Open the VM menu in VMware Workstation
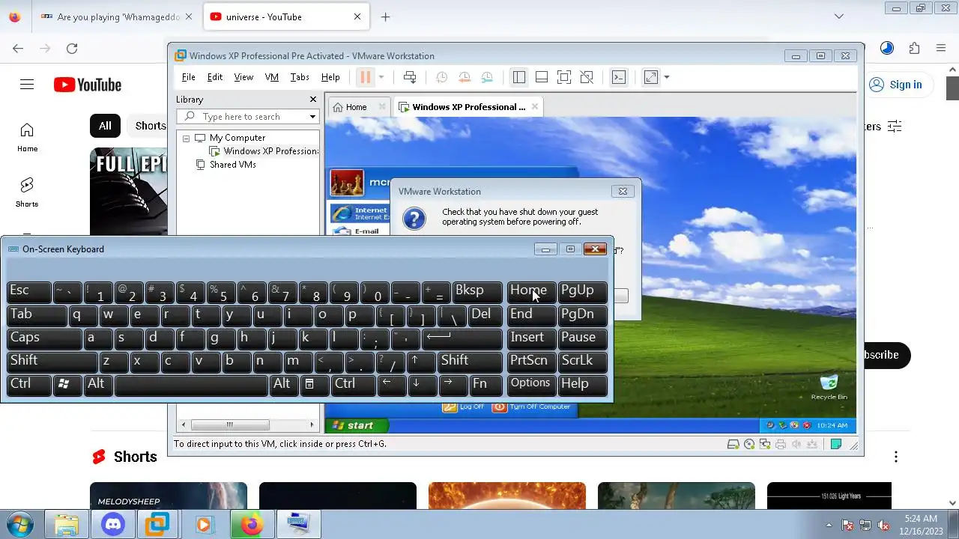The image size is (959, 539). click(272, 77)
